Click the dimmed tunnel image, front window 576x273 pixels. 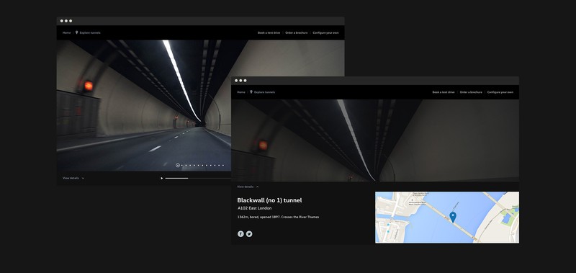pyautogui.click(x=375, y=140)
